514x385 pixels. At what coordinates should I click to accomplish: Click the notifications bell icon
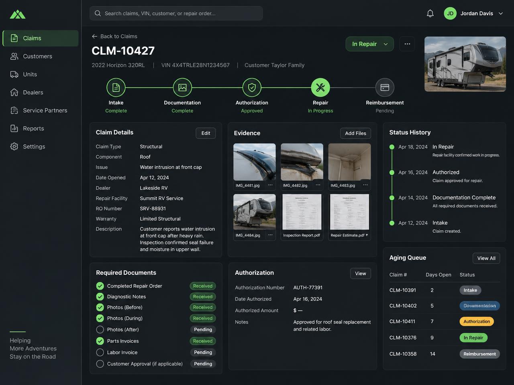tap(430, 14)
